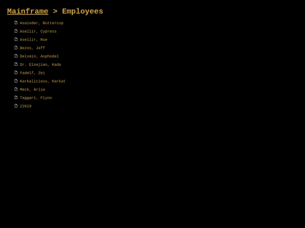The width and height of the screenshot is (305, 228).
Task: Open the Taggart, Flynn record
Action: point(36,98)
